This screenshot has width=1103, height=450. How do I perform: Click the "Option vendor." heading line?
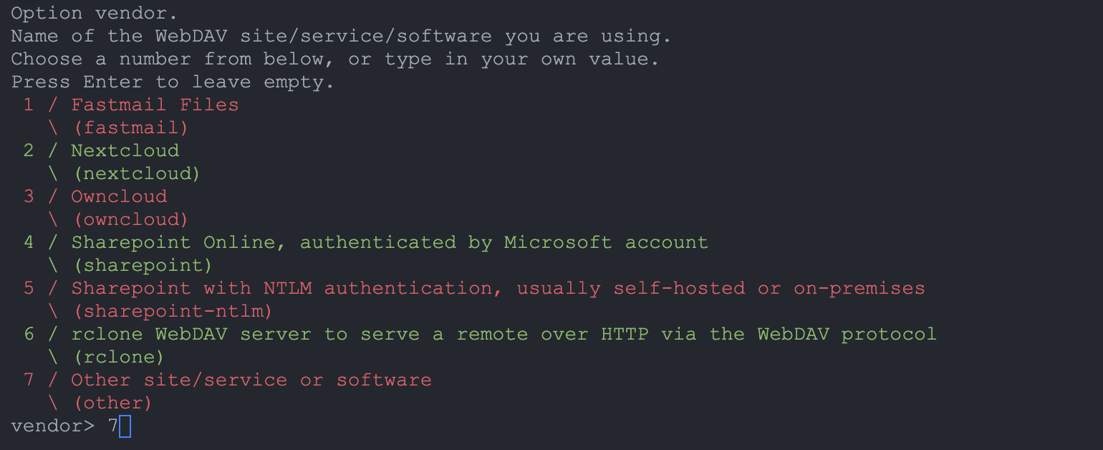94,13
